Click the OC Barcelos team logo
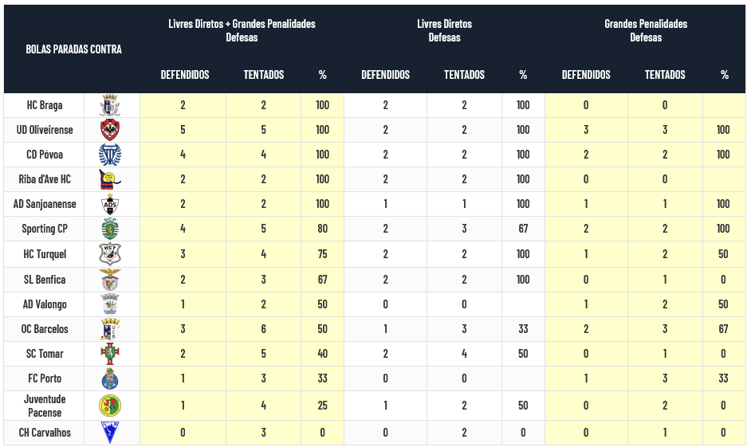Image resolution: width=751 pixels, height=447 pixels. (110, 329)
